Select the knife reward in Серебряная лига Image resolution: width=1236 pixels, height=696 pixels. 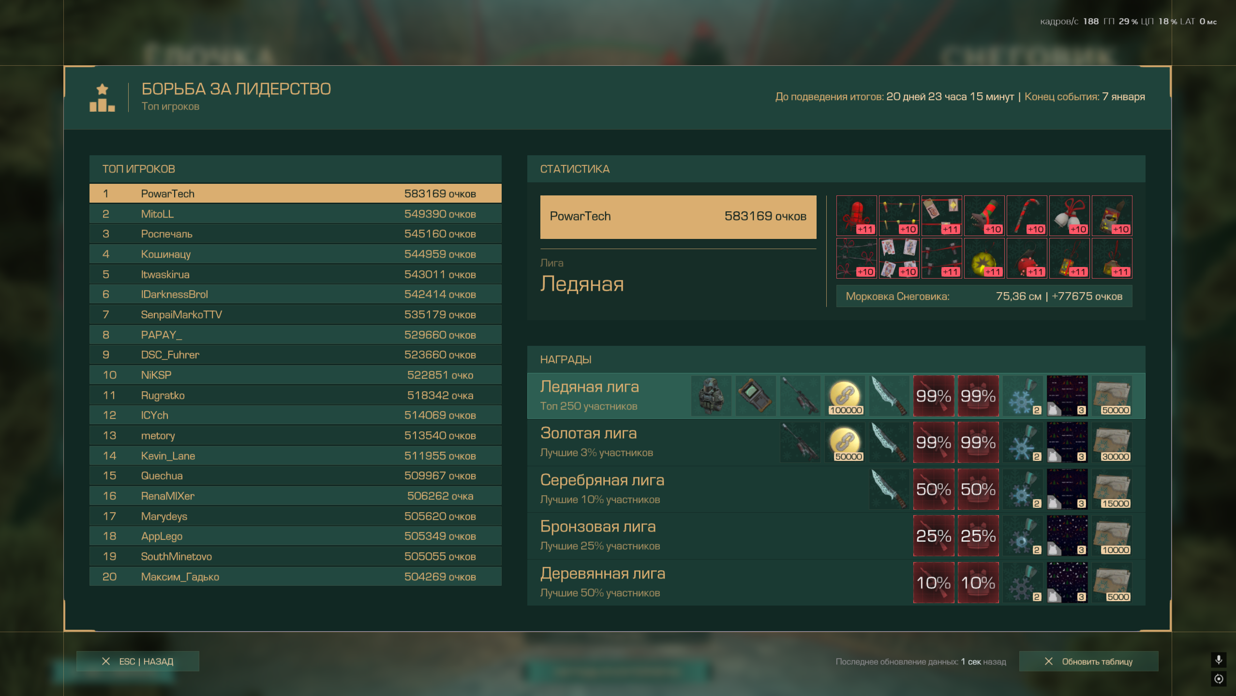click(889, 489)
